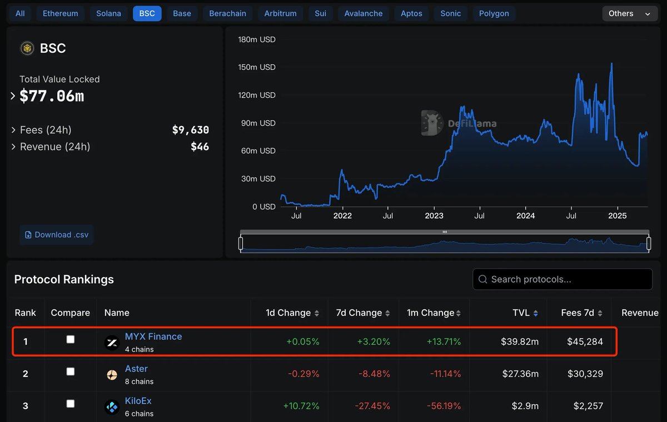Select the BSC chain tab
Viewport: 667px width, 422px height.
point(147,13)
